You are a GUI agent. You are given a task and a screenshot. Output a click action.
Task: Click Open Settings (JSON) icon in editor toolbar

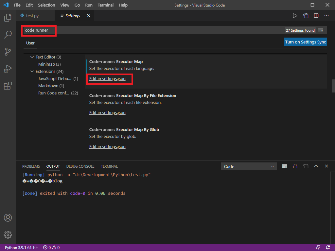[x=306, y=16]
